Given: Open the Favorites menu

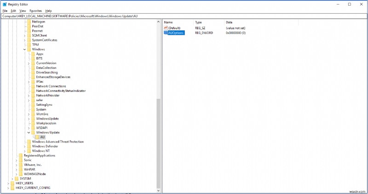Looking at the screenshot, I should 36,11.
